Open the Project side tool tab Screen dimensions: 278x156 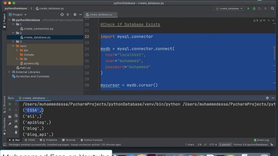point(4,21)
